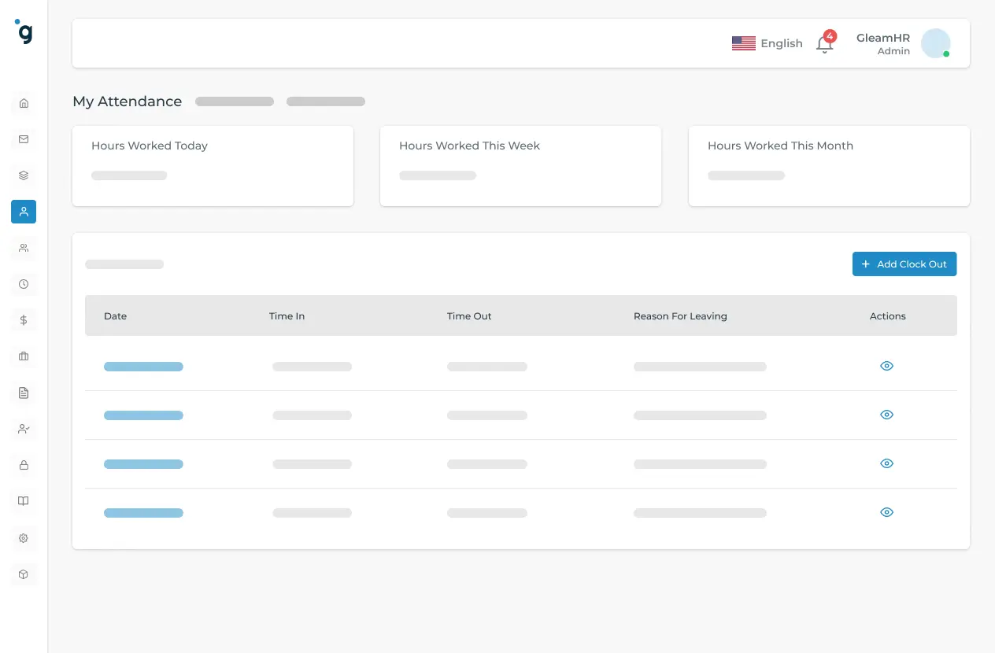Click the clock icon in the sidebar
995x653 pixels.
tap(24, 284)
